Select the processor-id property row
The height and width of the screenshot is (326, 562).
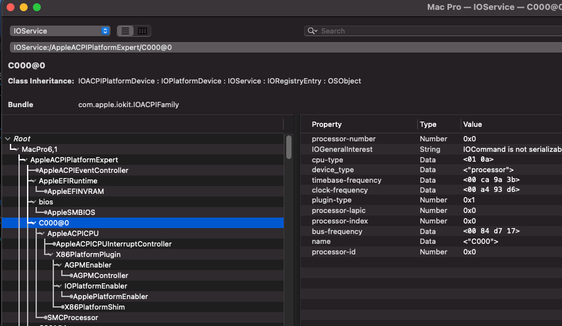pyautogui.click(x=431, y=252)
